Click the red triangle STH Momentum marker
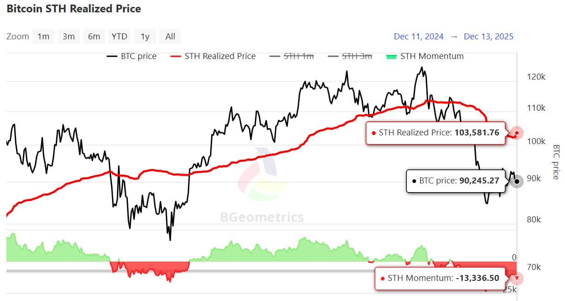Screen dimensions: 565x301 coord(517,278)
